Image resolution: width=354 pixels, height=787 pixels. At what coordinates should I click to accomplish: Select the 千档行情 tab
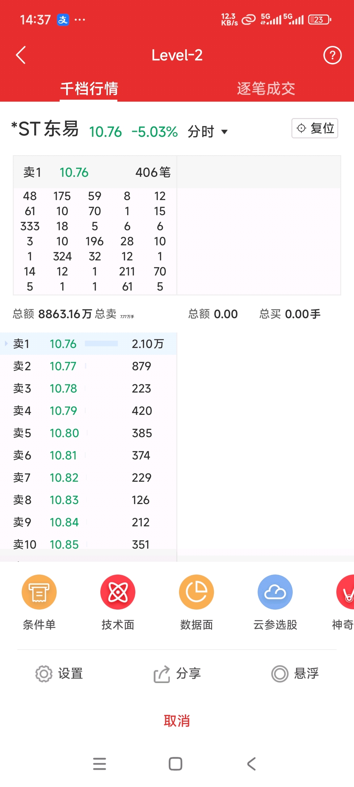click(89, 89)
